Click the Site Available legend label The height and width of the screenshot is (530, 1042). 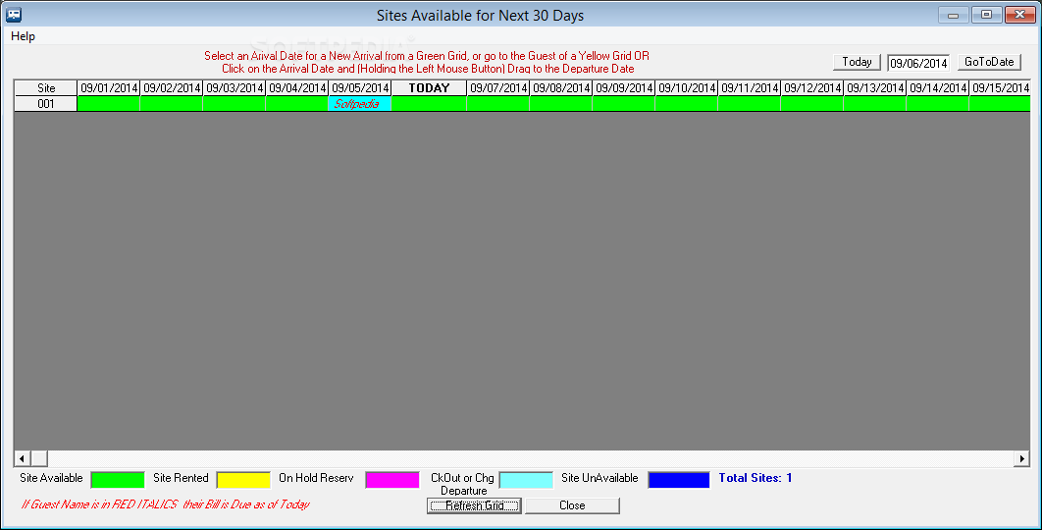[x=51, y=478]
